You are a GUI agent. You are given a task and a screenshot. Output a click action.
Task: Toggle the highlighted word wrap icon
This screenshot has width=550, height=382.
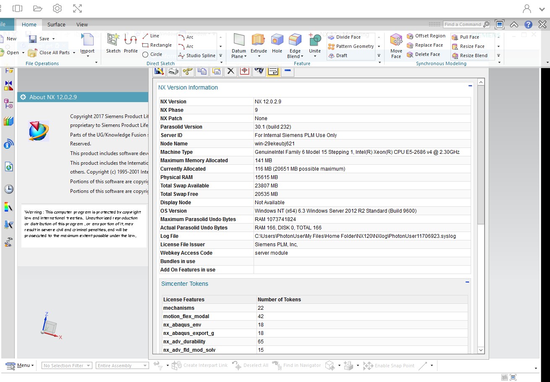pyautogui.click(x=273, y=71)
